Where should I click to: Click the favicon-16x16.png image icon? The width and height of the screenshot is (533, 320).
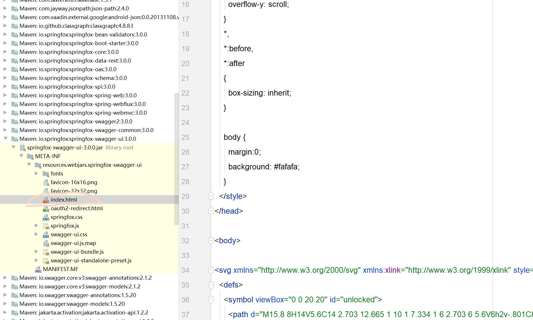coord(46,182)
